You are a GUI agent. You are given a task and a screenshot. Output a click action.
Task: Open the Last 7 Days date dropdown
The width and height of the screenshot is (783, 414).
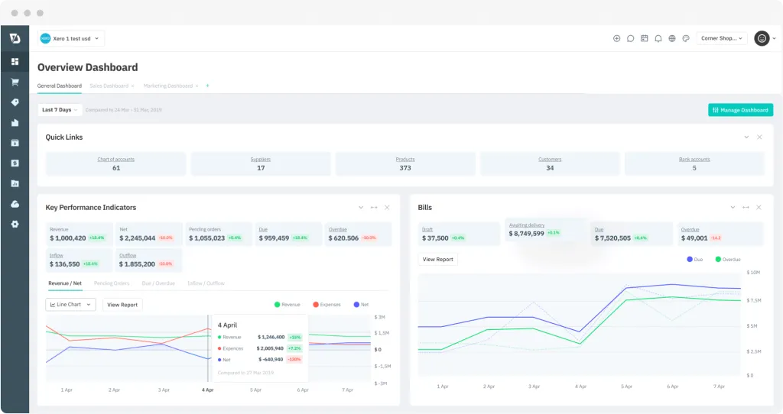point(60,110)
